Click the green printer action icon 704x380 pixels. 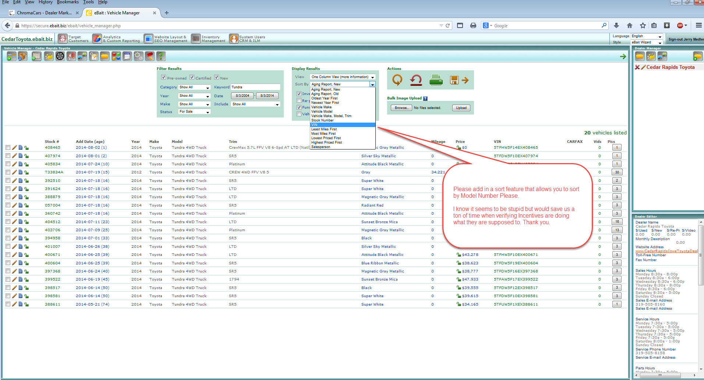[x=436, y=80]
